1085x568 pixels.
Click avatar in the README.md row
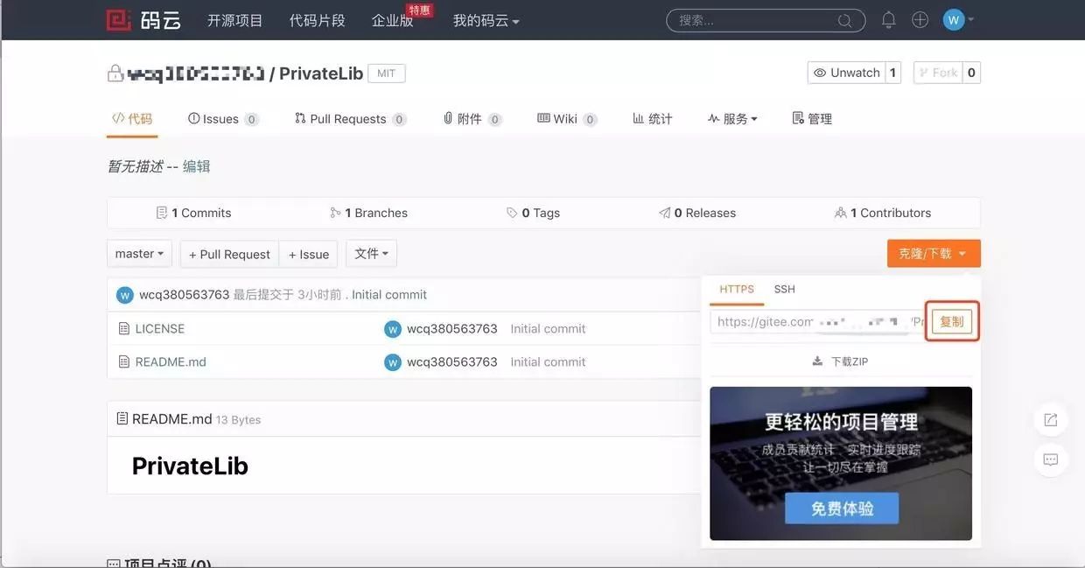tap(393, 362)
